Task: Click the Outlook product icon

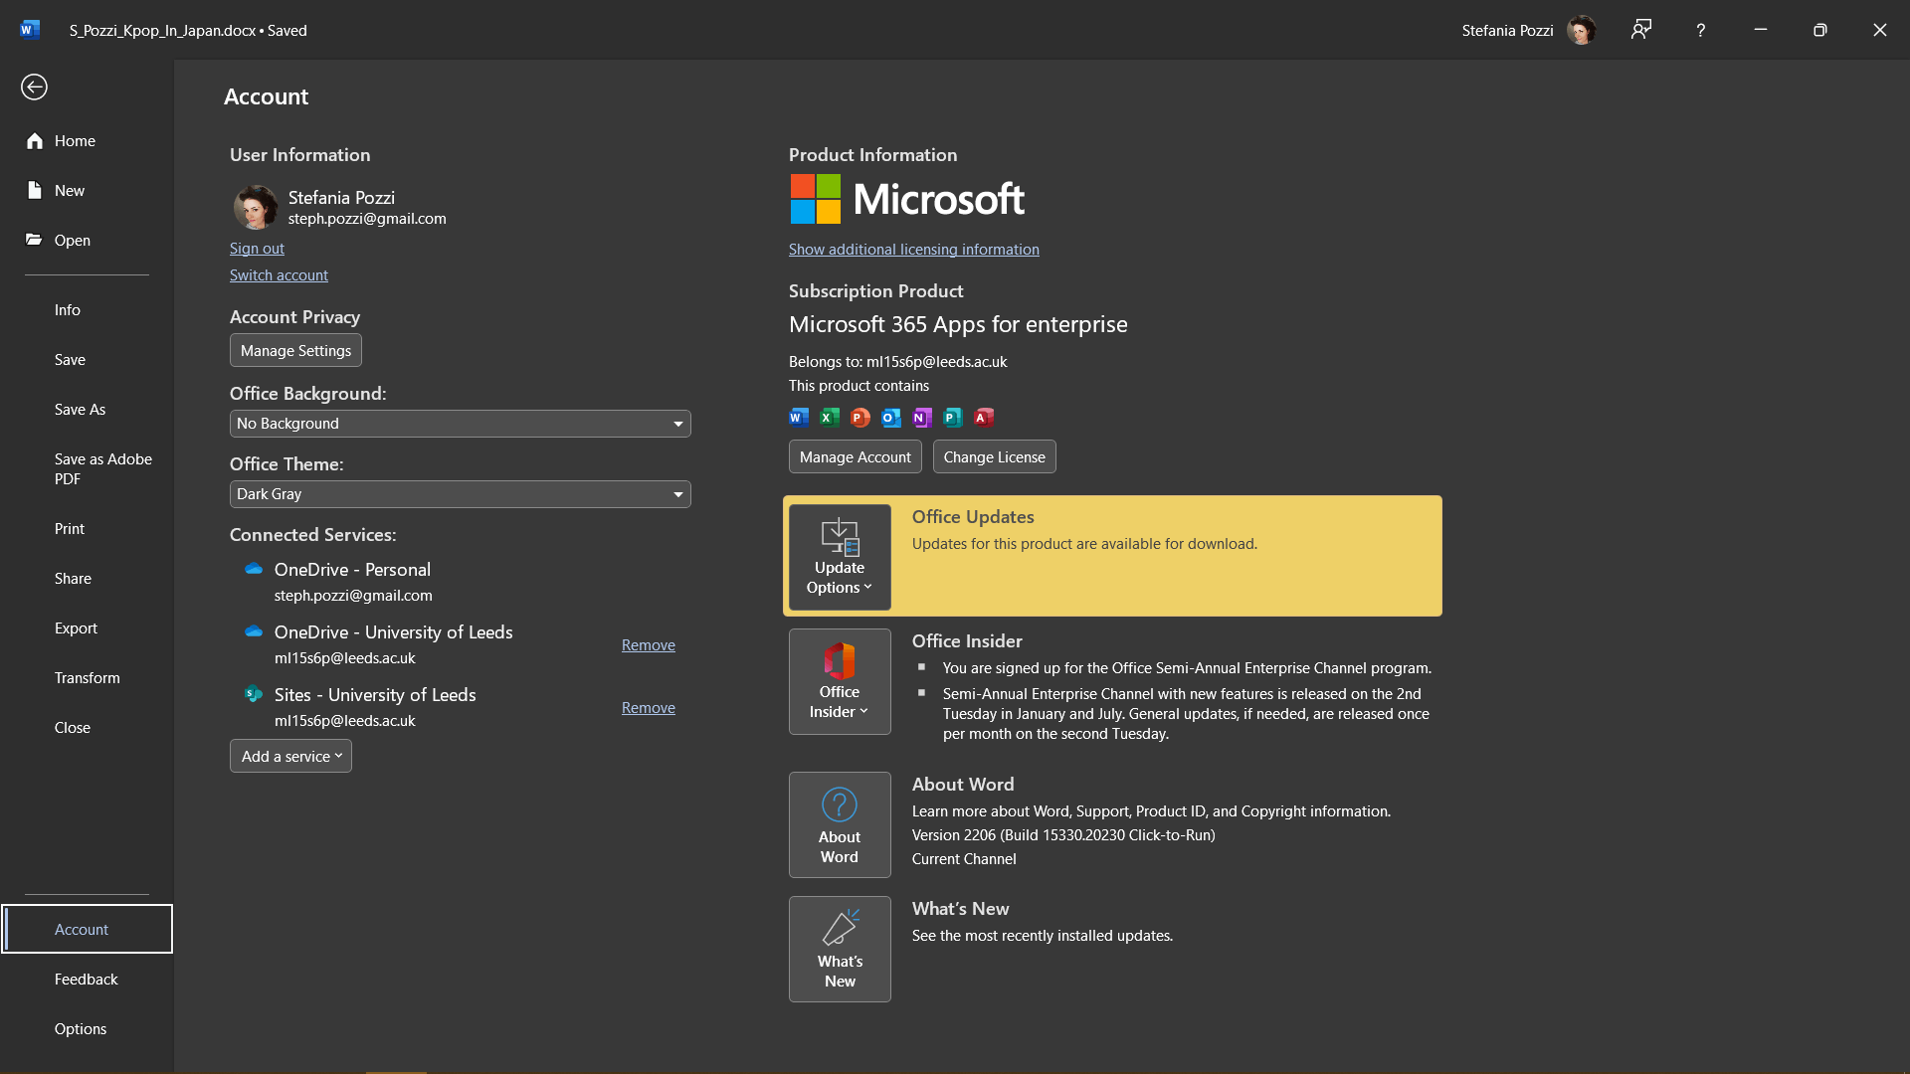Action: pyautogui.click(x=891, y=418)
